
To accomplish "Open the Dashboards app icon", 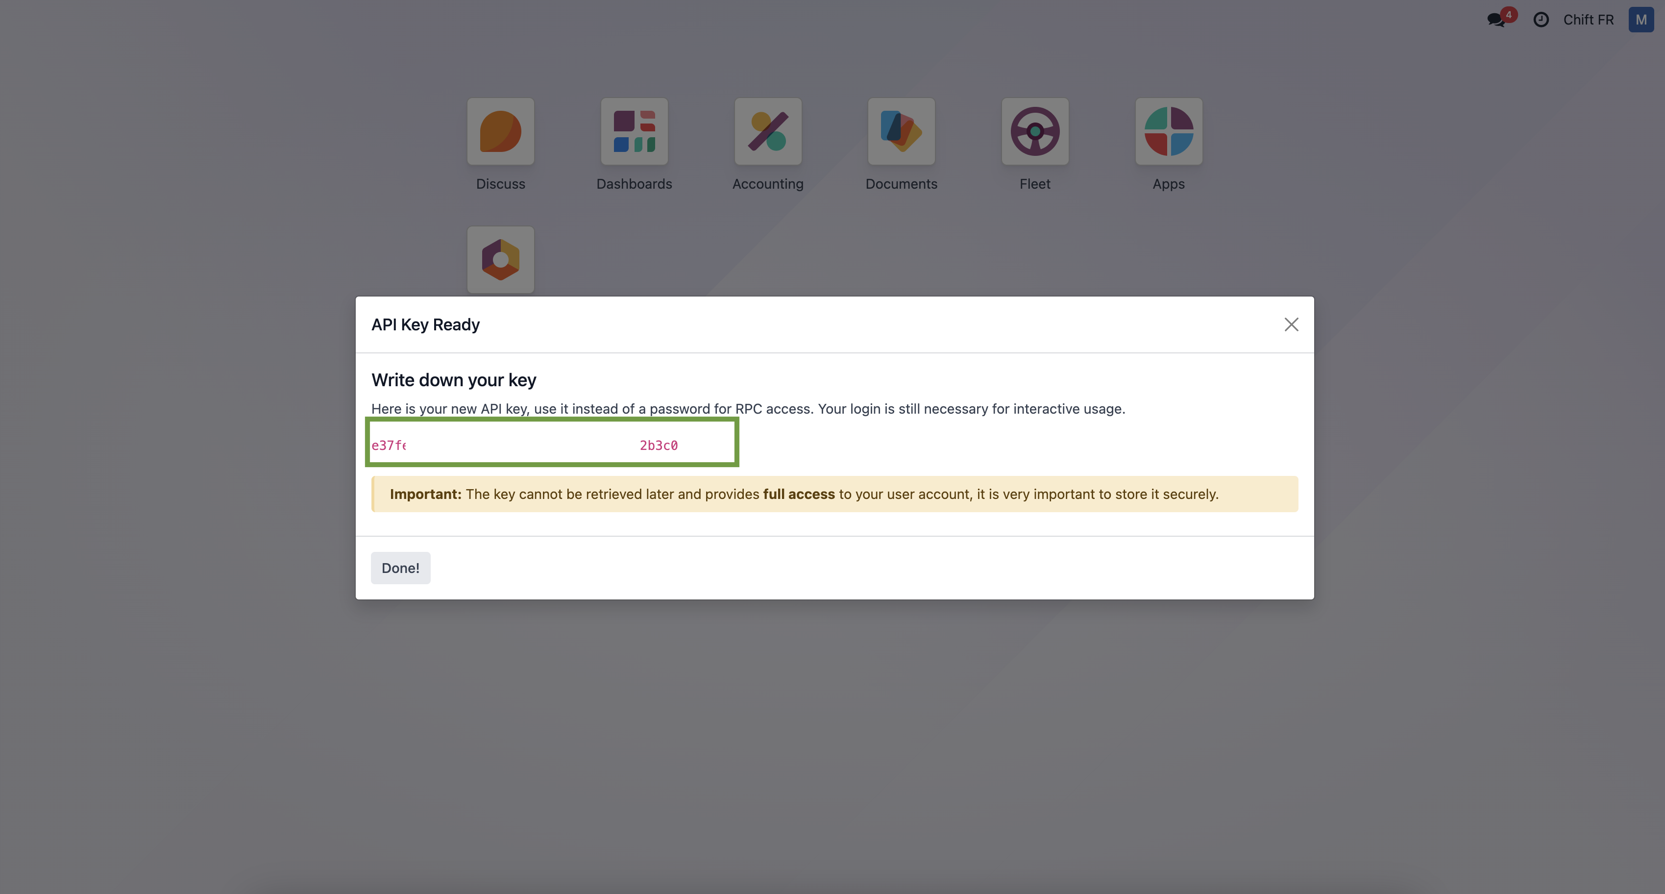I will (634, 131).
